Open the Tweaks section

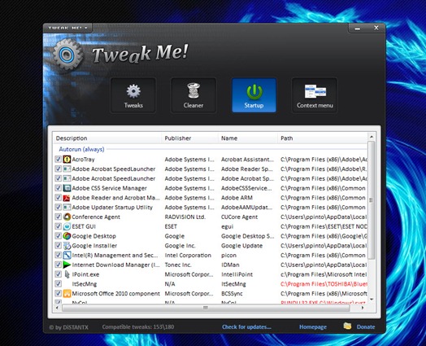click(133, 95)
